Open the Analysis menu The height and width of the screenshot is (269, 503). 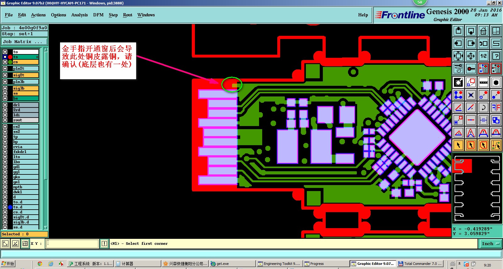tap(80, 15)
